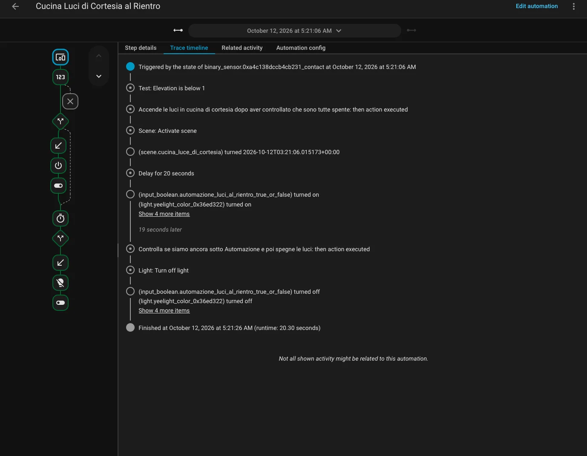The width and height of the screenshot is (587, 456).
Task: Click the input_boolean "turned on" entry
Action: pos(229,195)
